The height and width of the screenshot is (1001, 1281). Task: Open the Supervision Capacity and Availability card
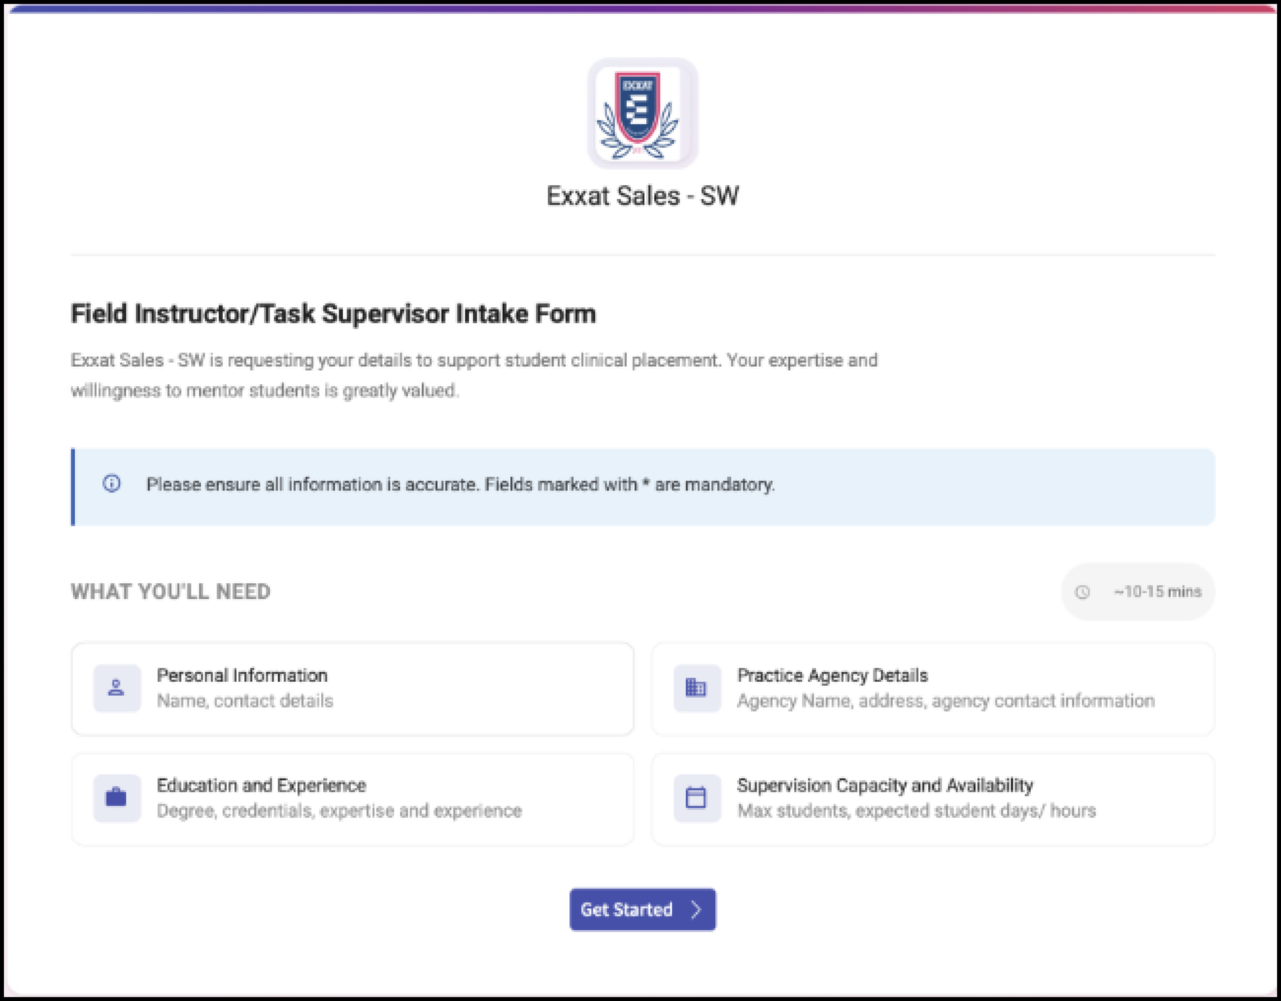[933, 799]
